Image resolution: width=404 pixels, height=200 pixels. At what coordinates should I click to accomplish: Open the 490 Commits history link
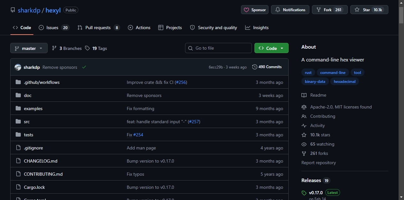(x=267, y=67)
